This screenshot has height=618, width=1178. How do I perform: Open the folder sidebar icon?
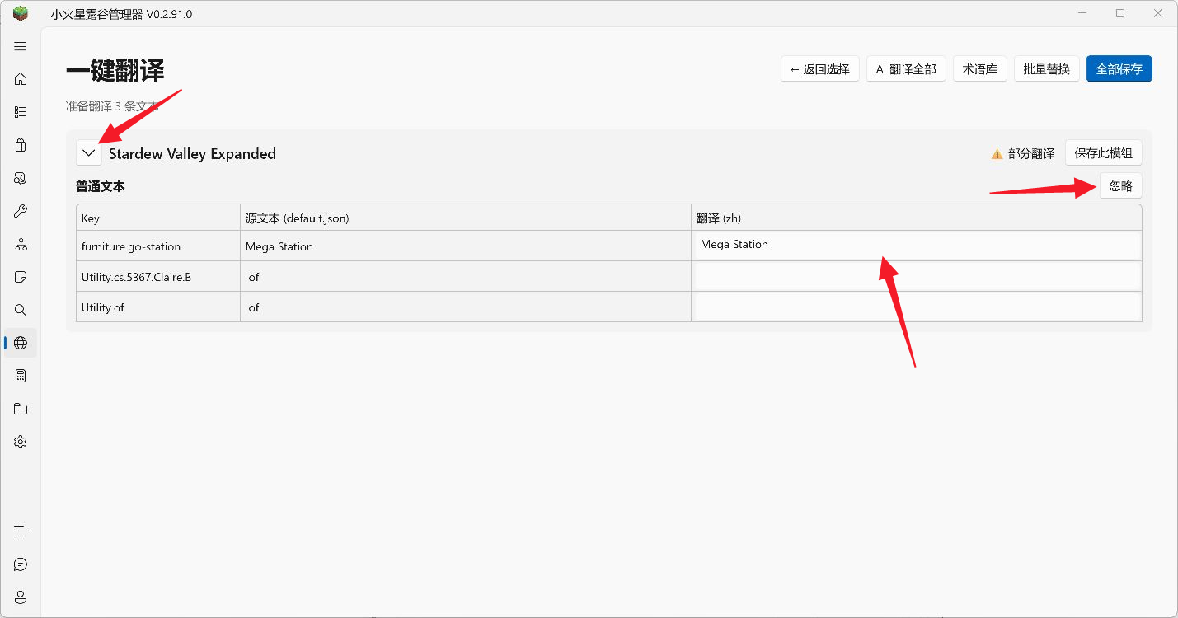coord(21,409)
